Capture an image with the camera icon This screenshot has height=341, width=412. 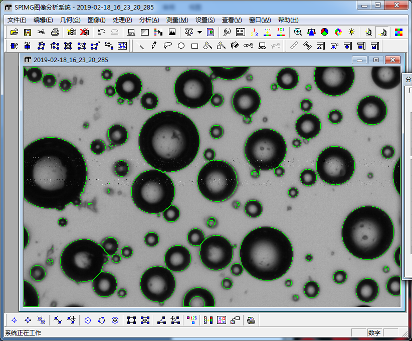click(x=72, y=32)
